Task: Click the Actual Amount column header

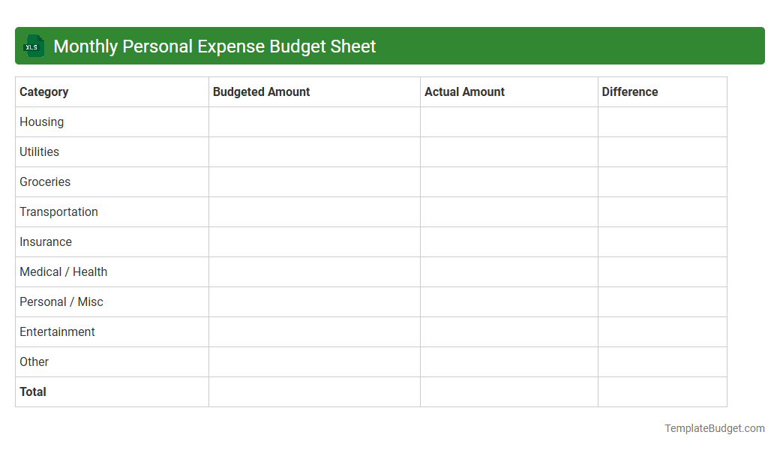Action: pos(464,91)
